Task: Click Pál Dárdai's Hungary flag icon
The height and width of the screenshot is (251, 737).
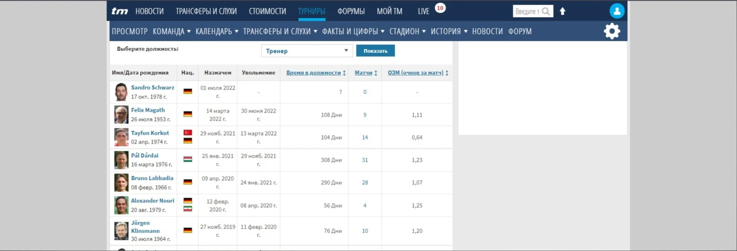Action: click(188, 160)
